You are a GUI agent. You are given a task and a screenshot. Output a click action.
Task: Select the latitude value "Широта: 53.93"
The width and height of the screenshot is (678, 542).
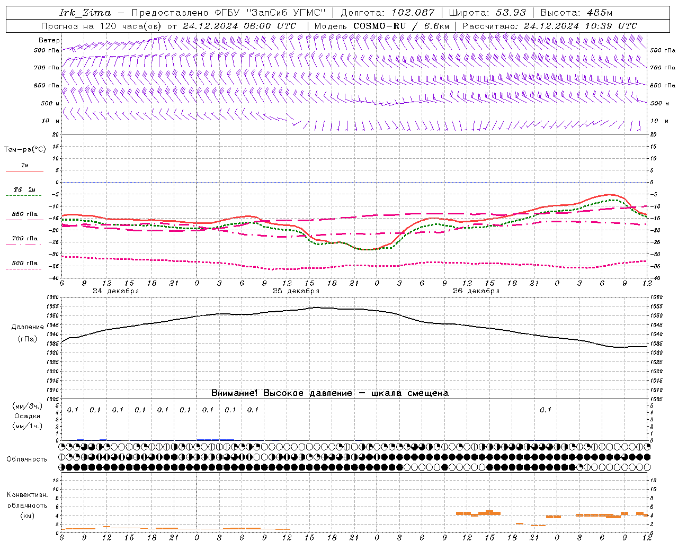486,12
